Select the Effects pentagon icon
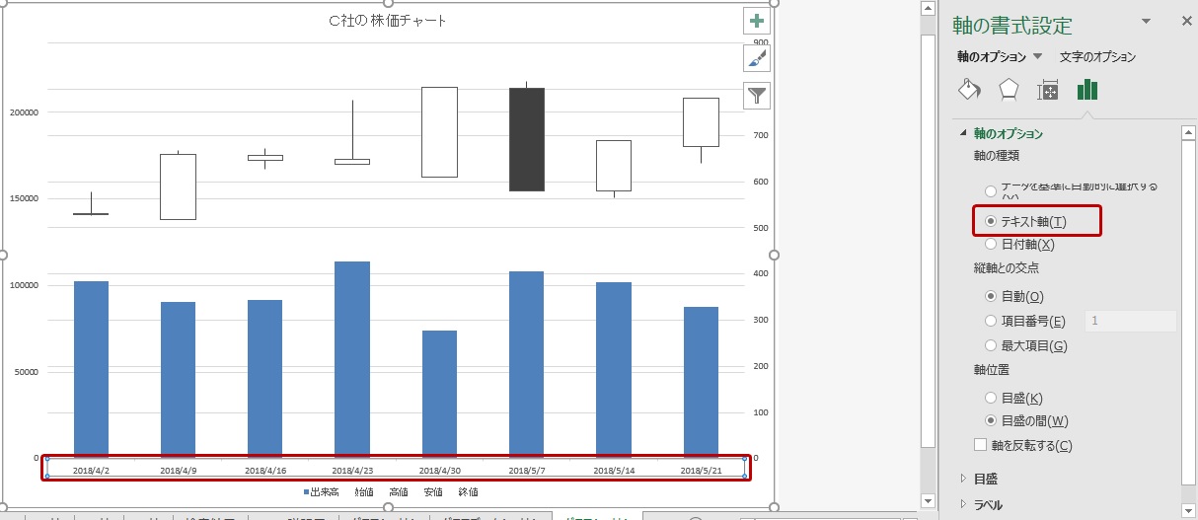 [1009, 91]
